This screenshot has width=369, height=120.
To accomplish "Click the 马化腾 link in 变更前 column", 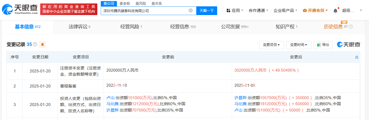I will click(x=113, y=104).
